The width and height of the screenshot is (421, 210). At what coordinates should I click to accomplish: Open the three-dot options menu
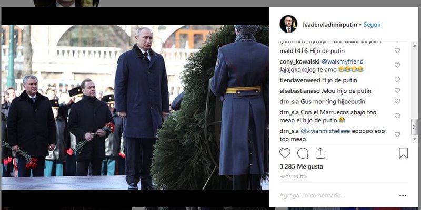[x=403, y=195]
